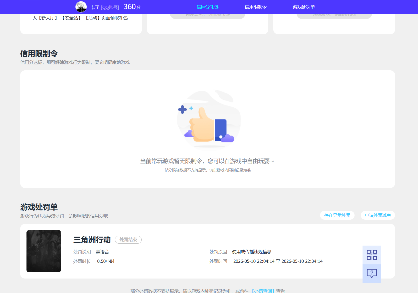Click the 三角洲行动 game title
Viewport: 418px width, 293px height.
tap(92, 240)
